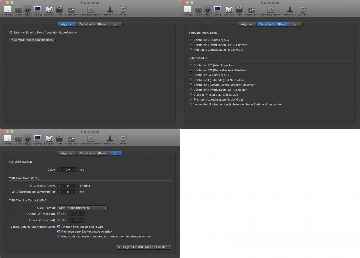Viewport: 360px width, 258px height.
Task: Open Audio preferences in top-left window
Action: [x=19, y=11]
